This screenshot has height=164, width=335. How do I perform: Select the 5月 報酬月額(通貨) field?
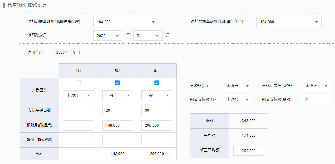(x=117, y=125)
